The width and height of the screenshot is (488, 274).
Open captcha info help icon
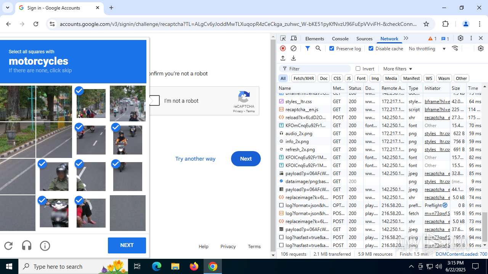(x=45, y=246)
